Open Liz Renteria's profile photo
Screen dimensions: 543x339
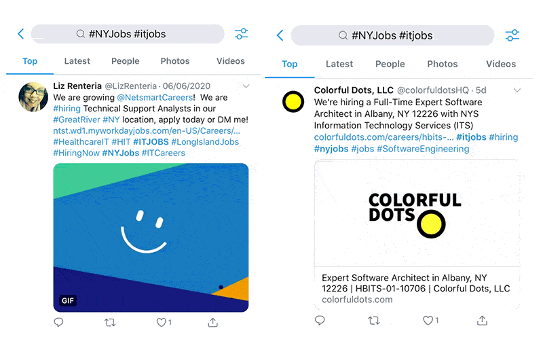click(x=33, y=96)
